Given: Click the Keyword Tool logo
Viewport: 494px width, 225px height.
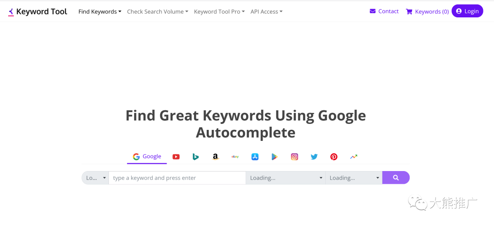Looking at the screenshot, I should click(38, 11).
